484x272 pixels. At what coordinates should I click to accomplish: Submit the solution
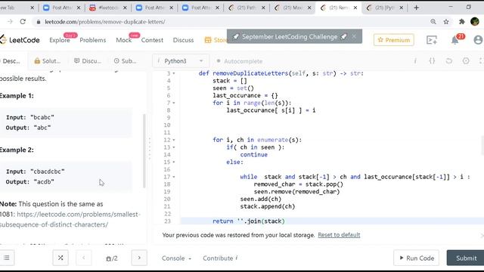tap(466, 258)
